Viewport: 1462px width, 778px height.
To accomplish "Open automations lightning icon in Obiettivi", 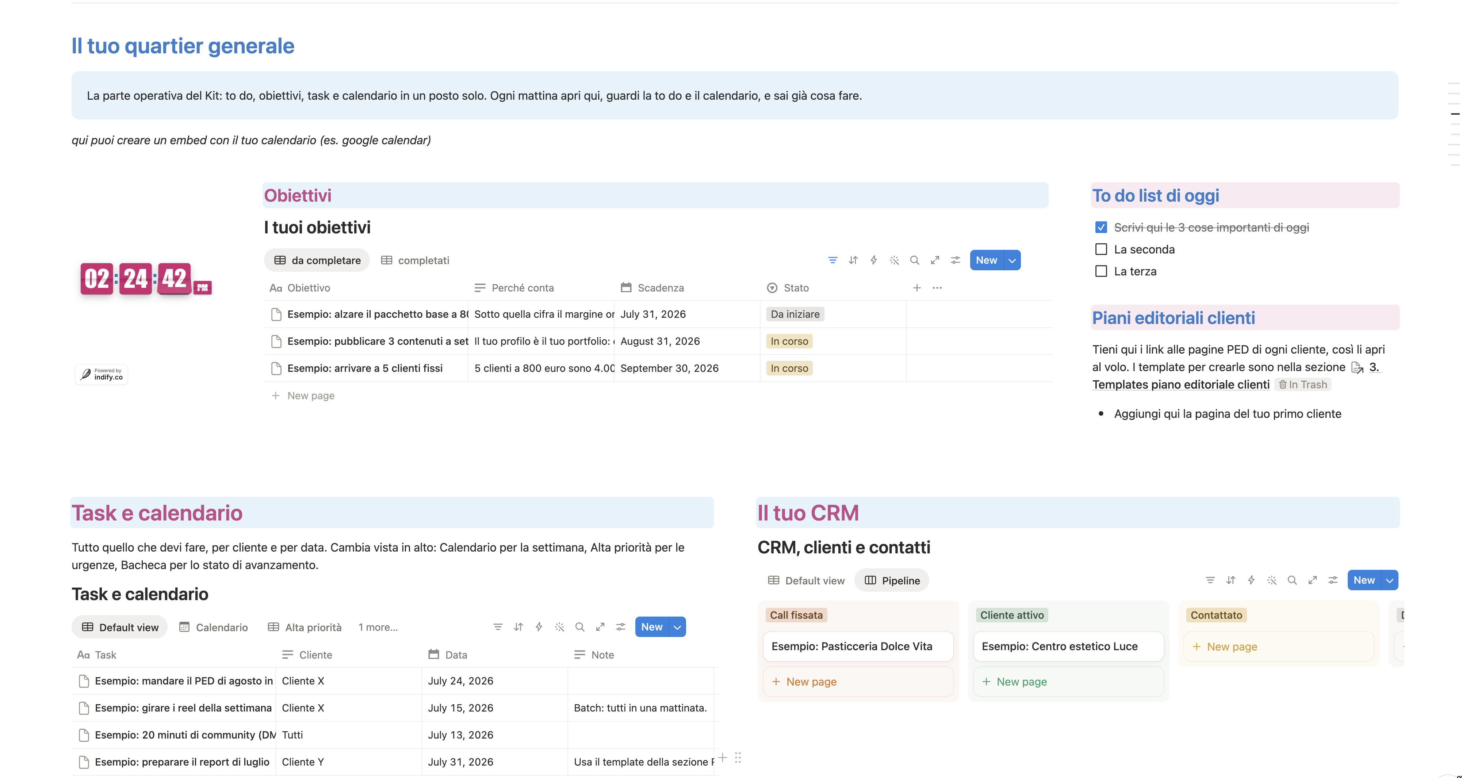I will click(873, 260).
